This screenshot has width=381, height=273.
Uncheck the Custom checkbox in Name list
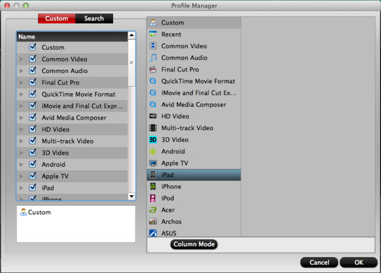pyautogui.click(x=33, y=47)
